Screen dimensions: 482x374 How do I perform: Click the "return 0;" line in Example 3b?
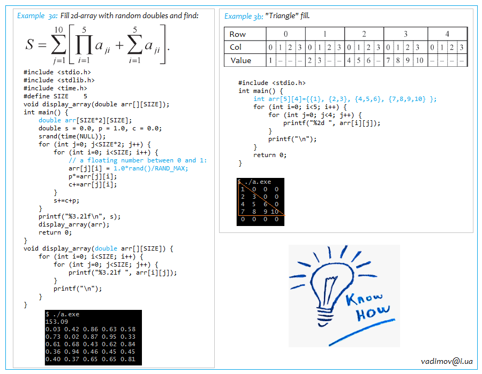pos(270,155)
